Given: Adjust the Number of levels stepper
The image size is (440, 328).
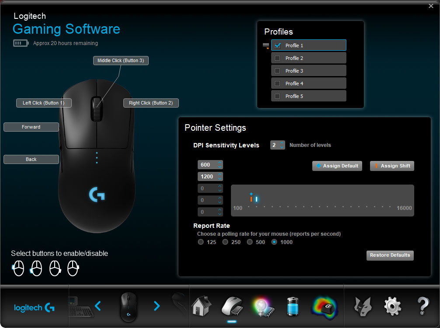Looking at the screenshot, I should pos(282,145).
